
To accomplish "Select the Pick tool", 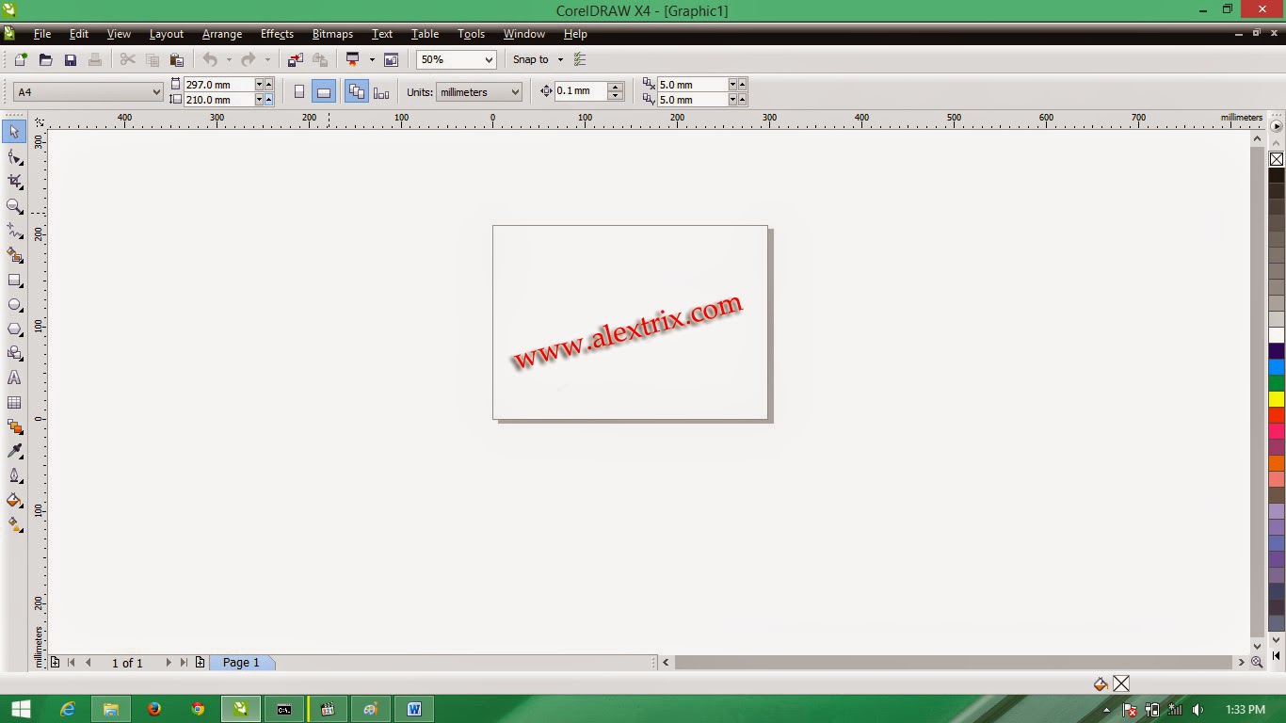I will pyautogui.click(x=14, y=133).
